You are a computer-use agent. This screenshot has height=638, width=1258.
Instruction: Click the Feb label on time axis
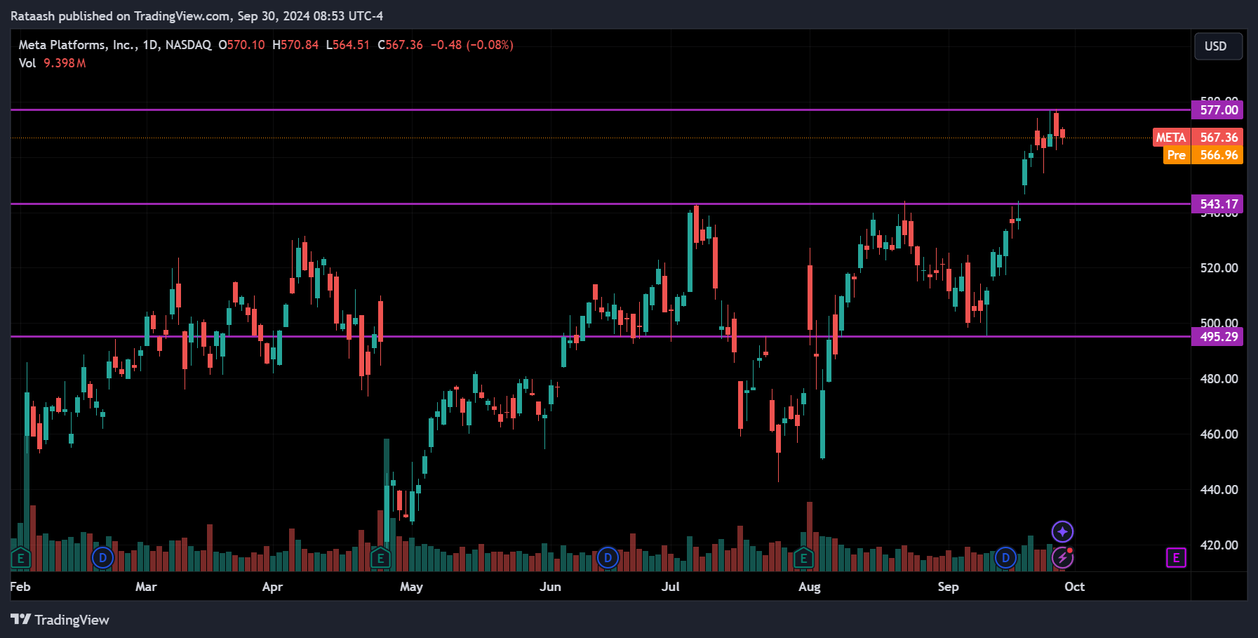[20, 587]
